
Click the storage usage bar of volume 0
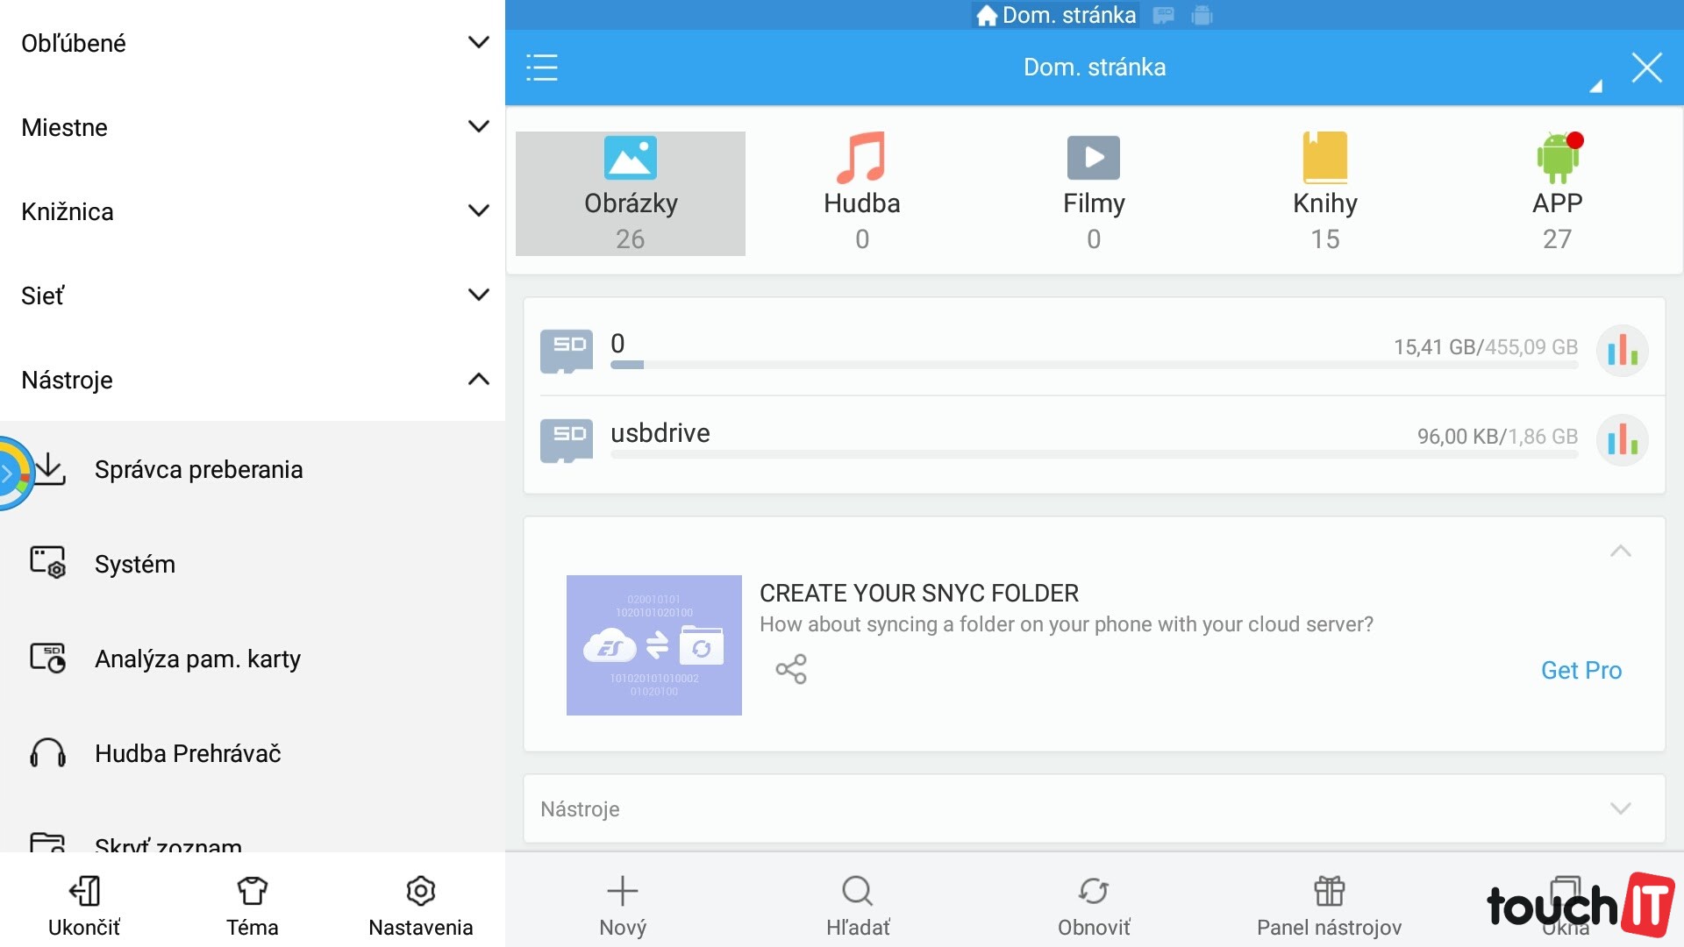1093,365
